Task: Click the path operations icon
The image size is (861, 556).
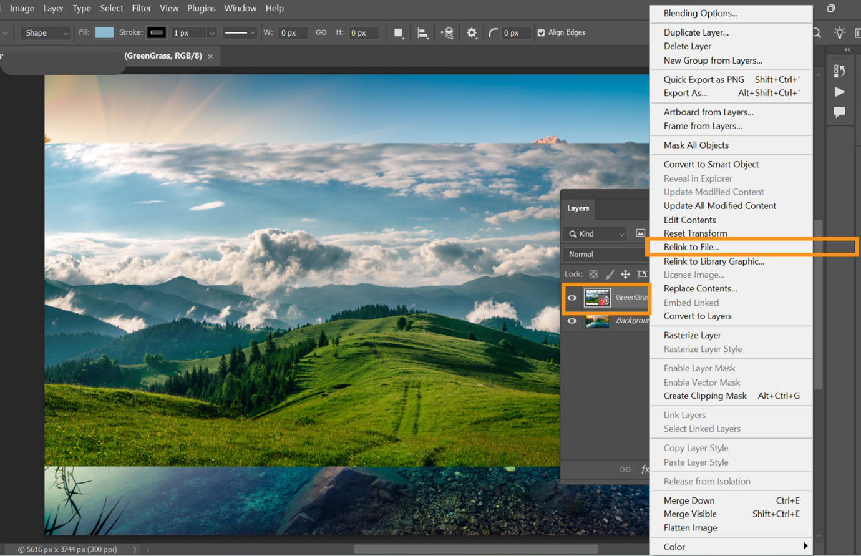Action: point(399,32)
